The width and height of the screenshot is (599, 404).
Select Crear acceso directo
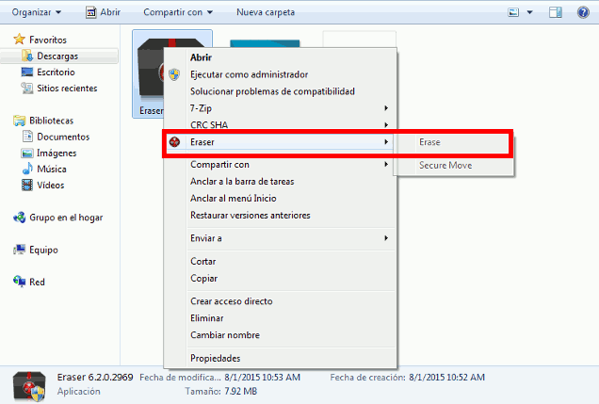tap(232, 301)
